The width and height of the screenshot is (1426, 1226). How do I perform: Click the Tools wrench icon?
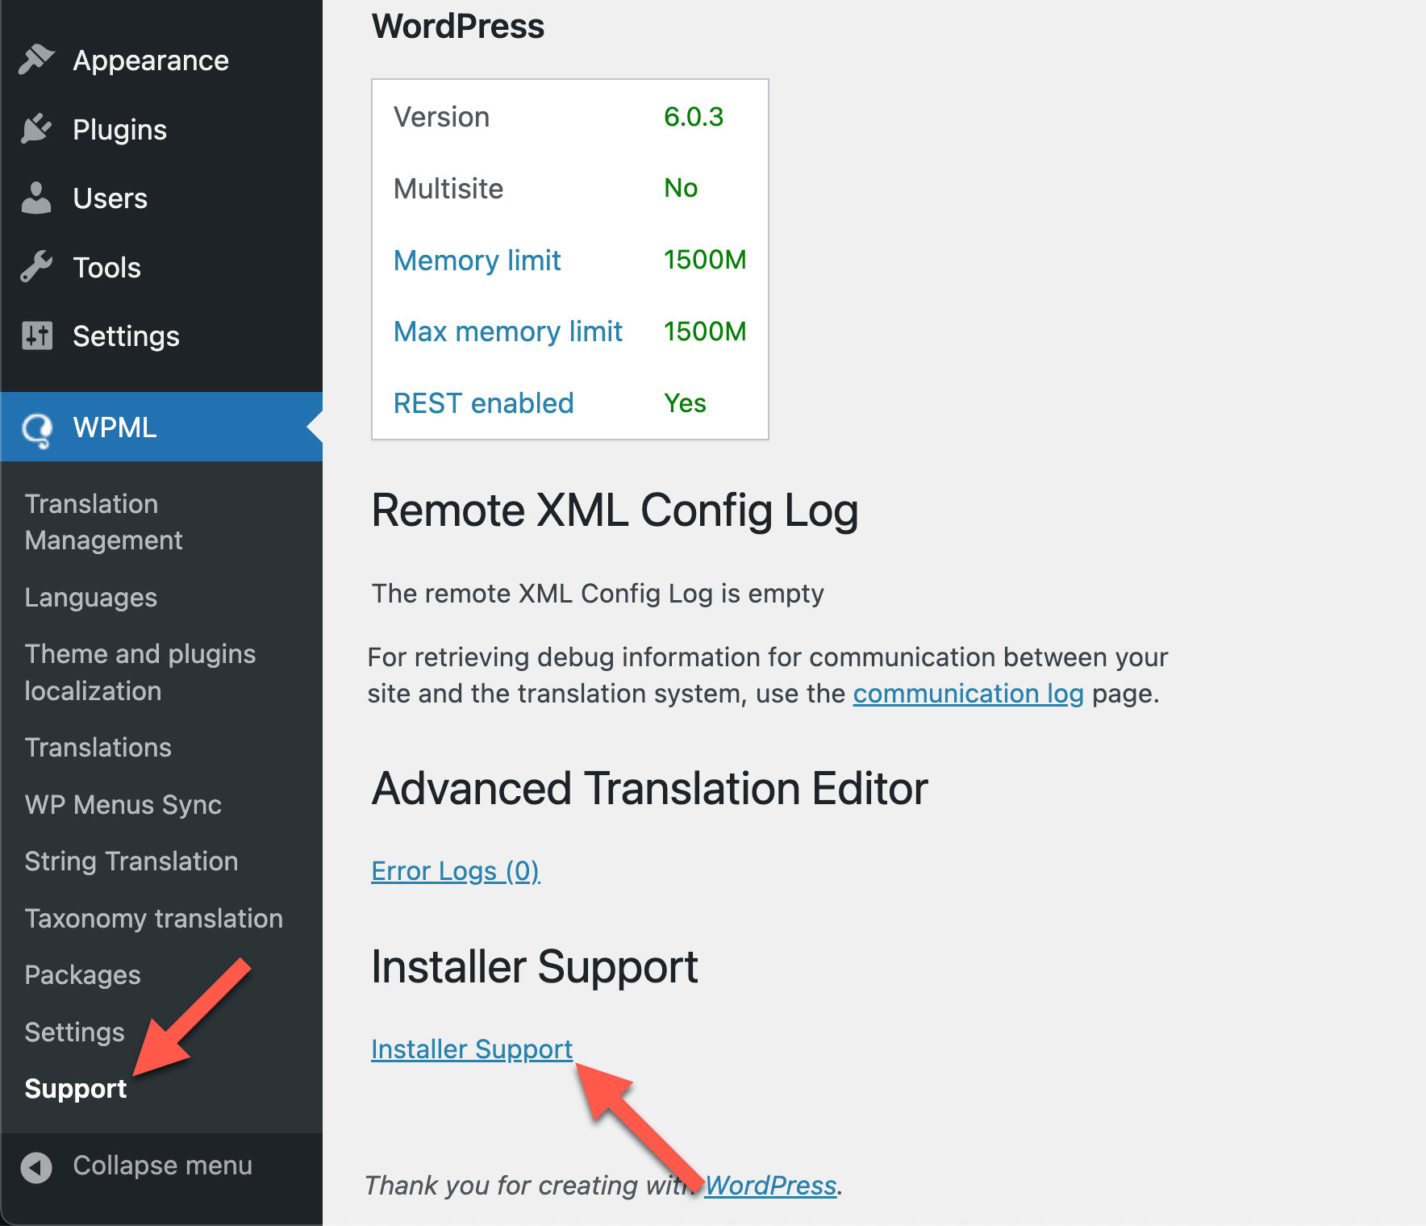click(x=36, y=267)
